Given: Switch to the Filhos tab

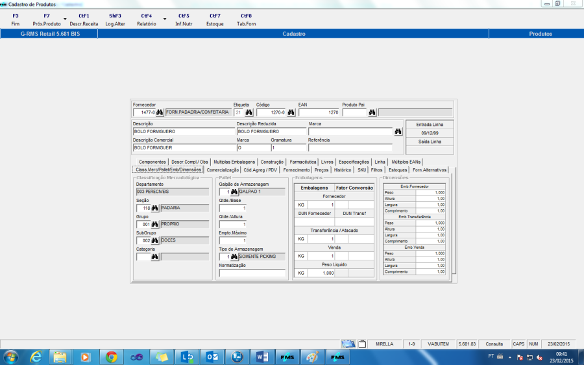Looking at the screenshot, I should [x=376, y=170].
